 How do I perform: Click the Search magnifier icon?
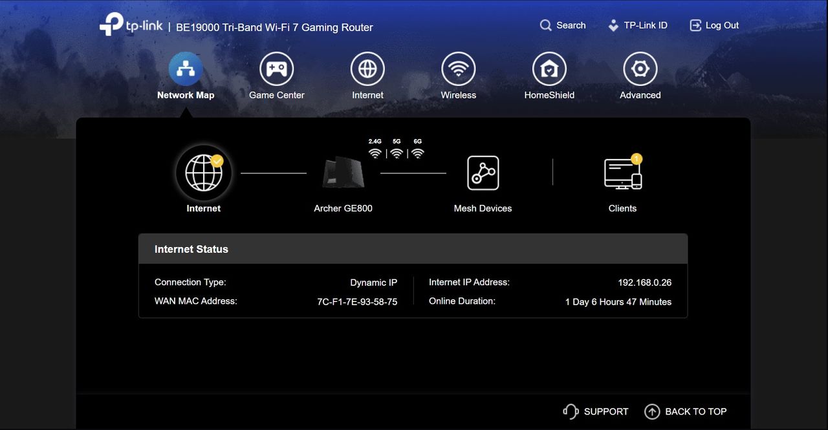[x=546, y=25]
